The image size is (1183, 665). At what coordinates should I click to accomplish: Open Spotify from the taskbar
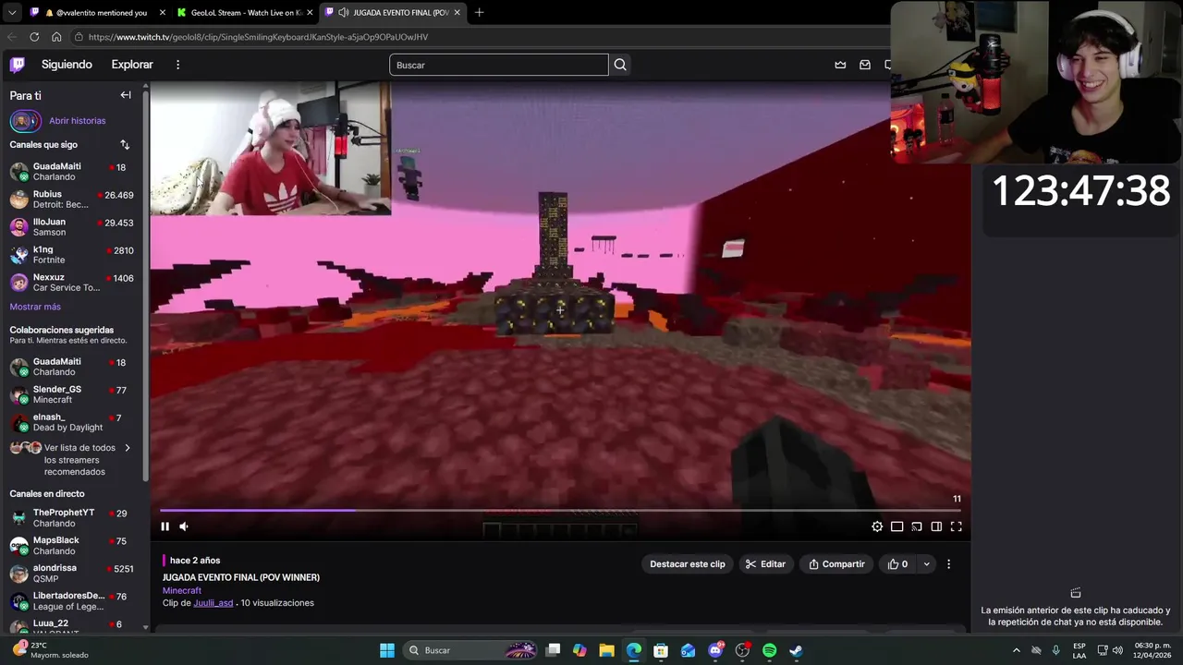tap(769, 650)
